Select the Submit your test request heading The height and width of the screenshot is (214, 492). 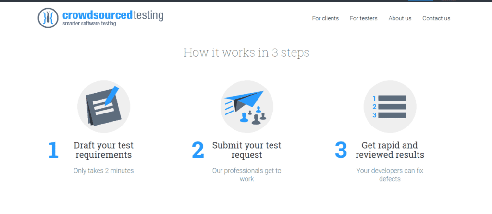click(246, 150)
